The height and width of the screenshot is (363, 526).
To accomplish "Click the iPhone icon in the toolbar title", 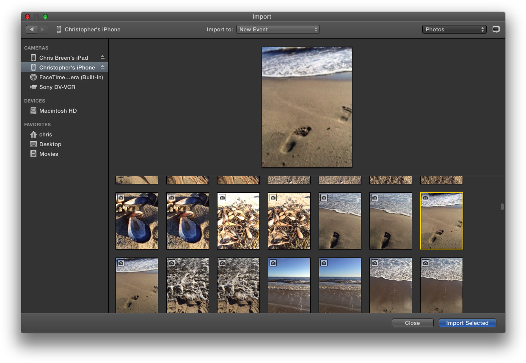I will [x=59, y=29].
